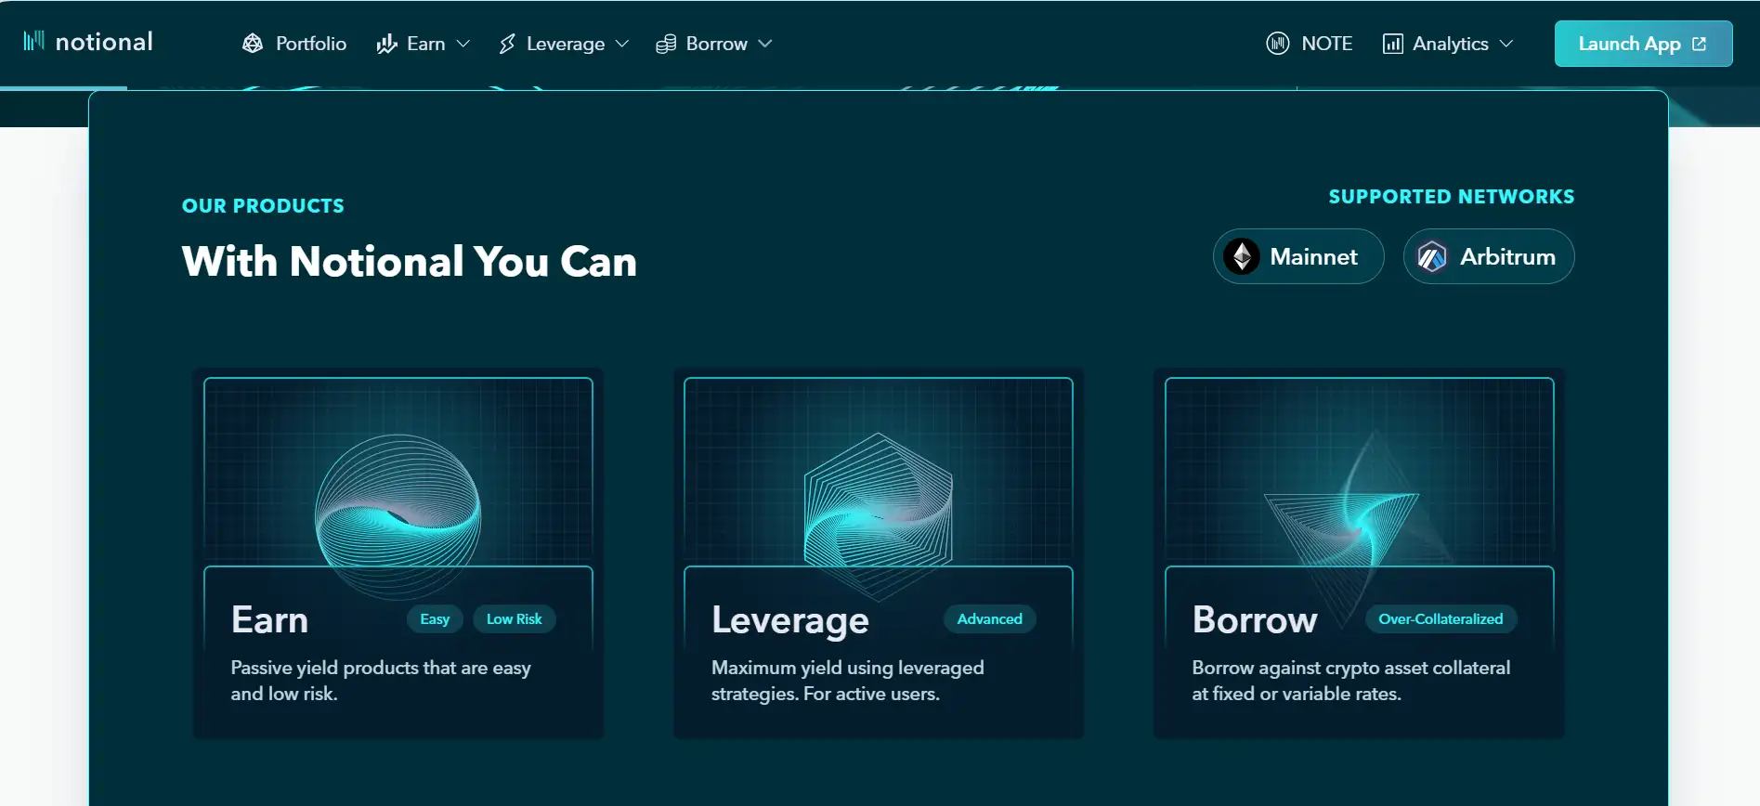Expand the Earn dropdown chevron
This screenshot has width=1760, height=806.
pyautogui.click(x=463, y=44)
